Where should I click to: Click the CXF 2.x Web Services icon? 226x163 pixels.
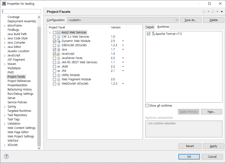pyautogui.click(x=59, y=37)
